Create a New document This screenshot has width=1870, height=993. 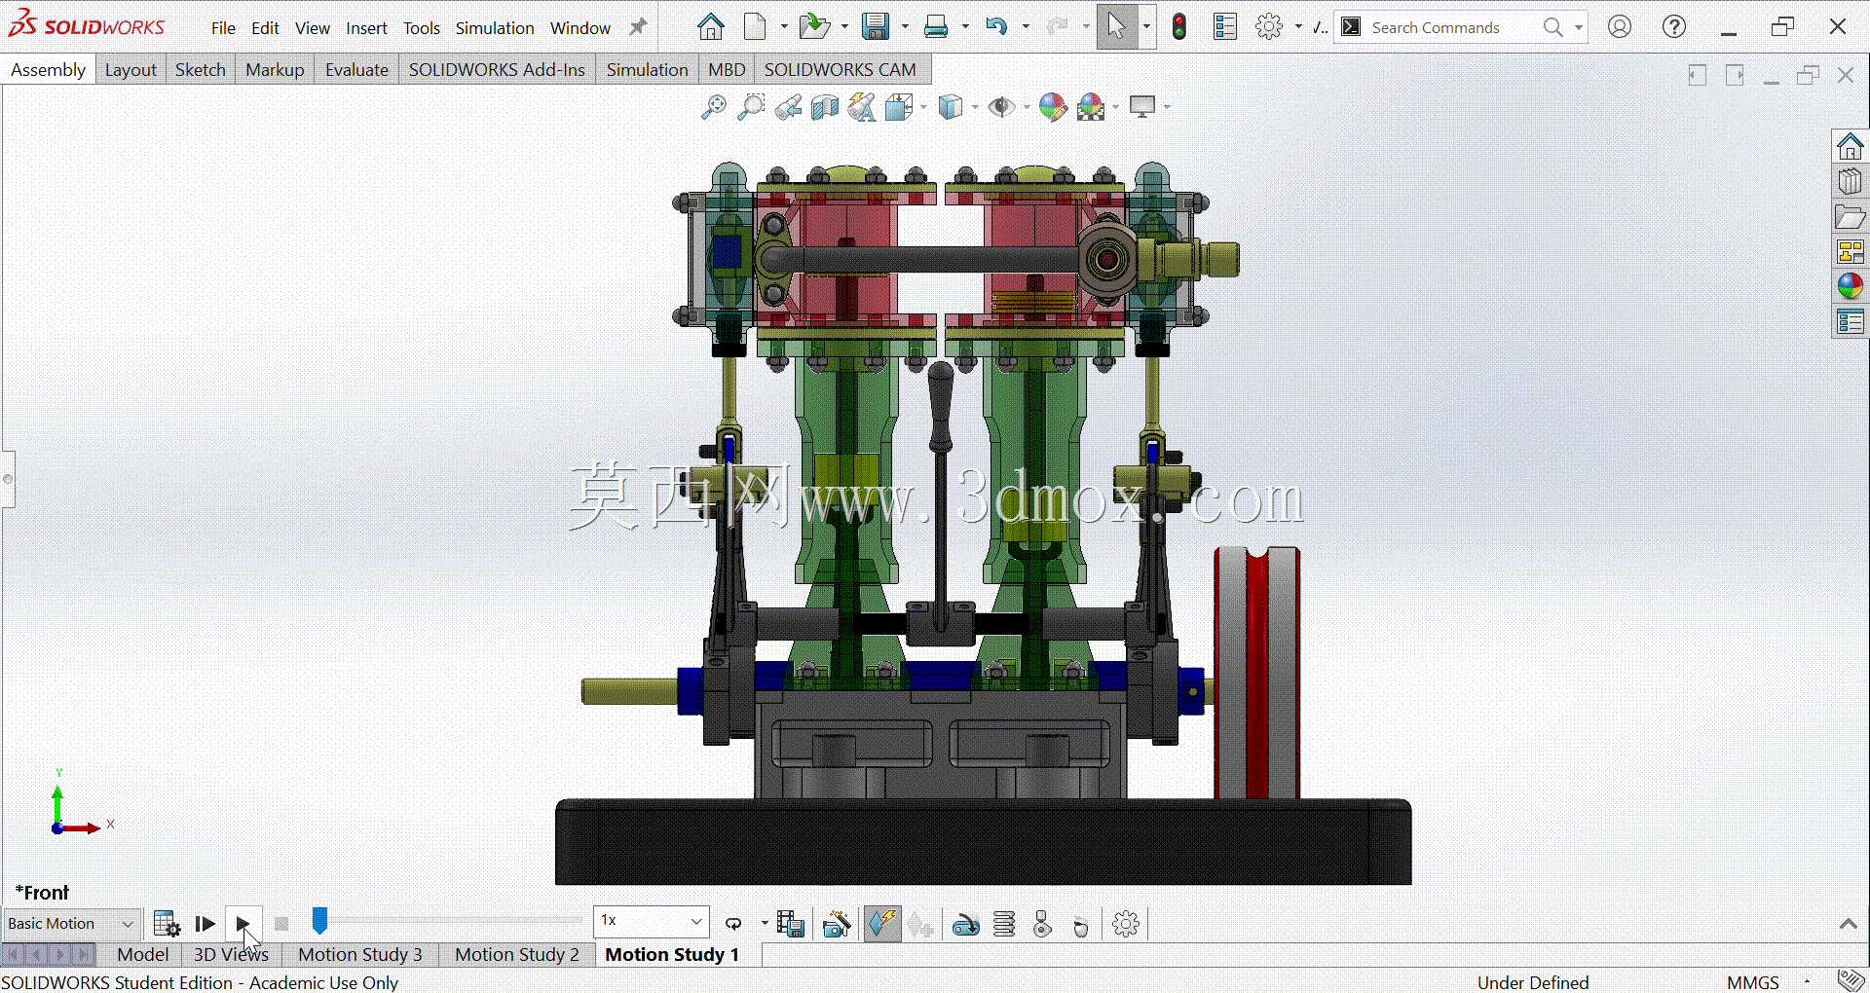756,27
